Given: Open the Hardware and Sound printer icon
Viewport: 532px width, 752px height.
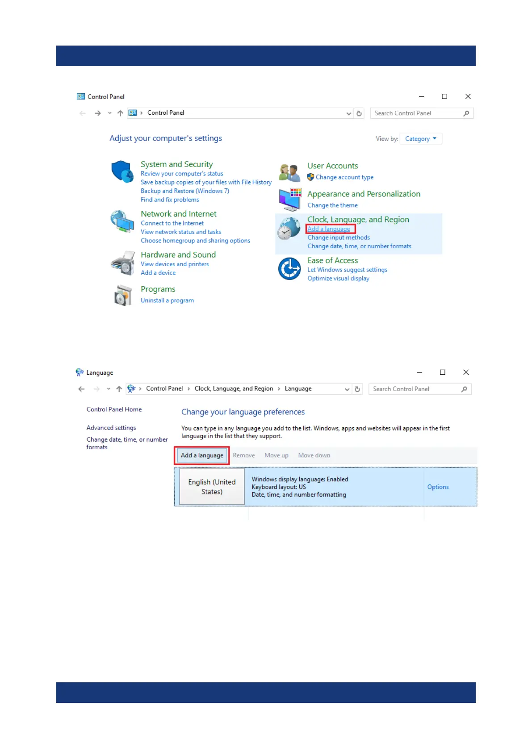Looking at the screenshot, I should (x=122, y=263).
